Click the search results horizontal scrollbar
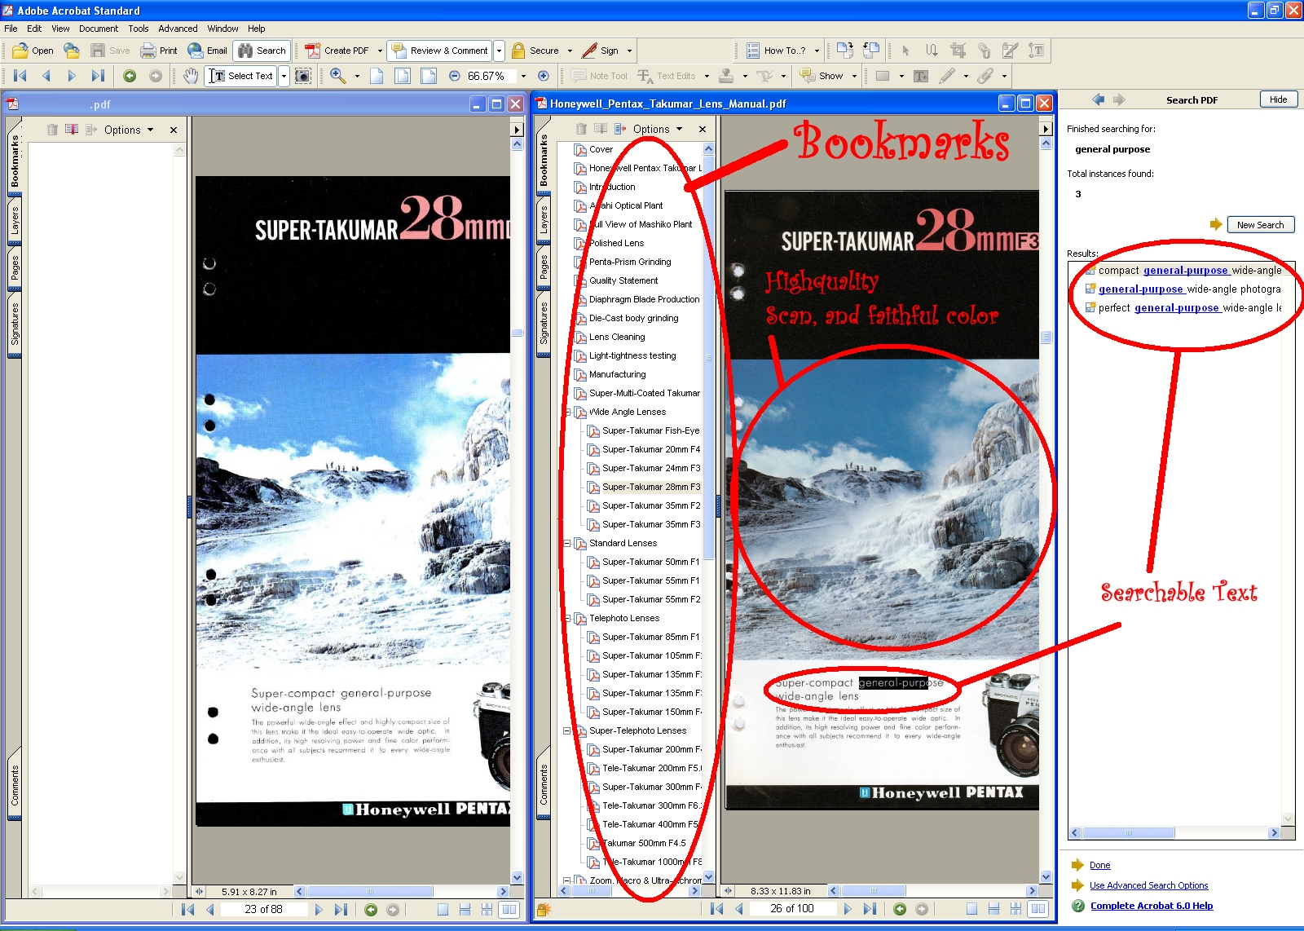Viewport: 1304px width, 931px height. click(x=1129, y=832)
